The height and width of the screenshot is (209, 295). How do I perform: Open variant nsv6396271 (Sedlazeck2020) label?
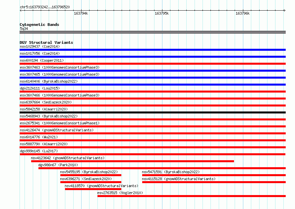point(86,179)
